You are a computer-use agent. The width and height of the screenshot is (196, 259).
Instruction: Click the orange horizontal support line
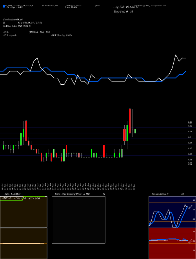point(98,161)
